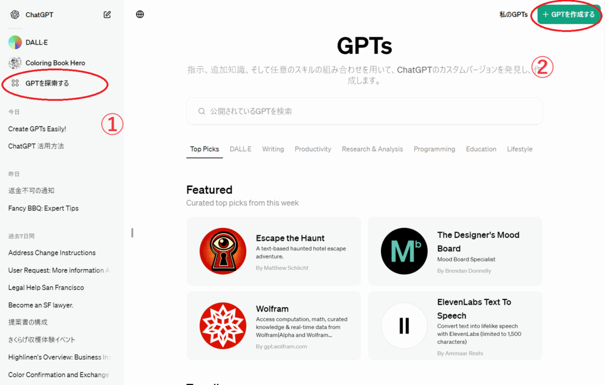The image size is (605, 385).
Task: Focus the 公開されているGPTを検索 search field
Action: tap(364, 111)
